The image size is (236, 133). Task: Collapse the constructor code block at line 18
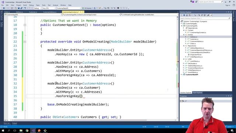pos(25,25)
